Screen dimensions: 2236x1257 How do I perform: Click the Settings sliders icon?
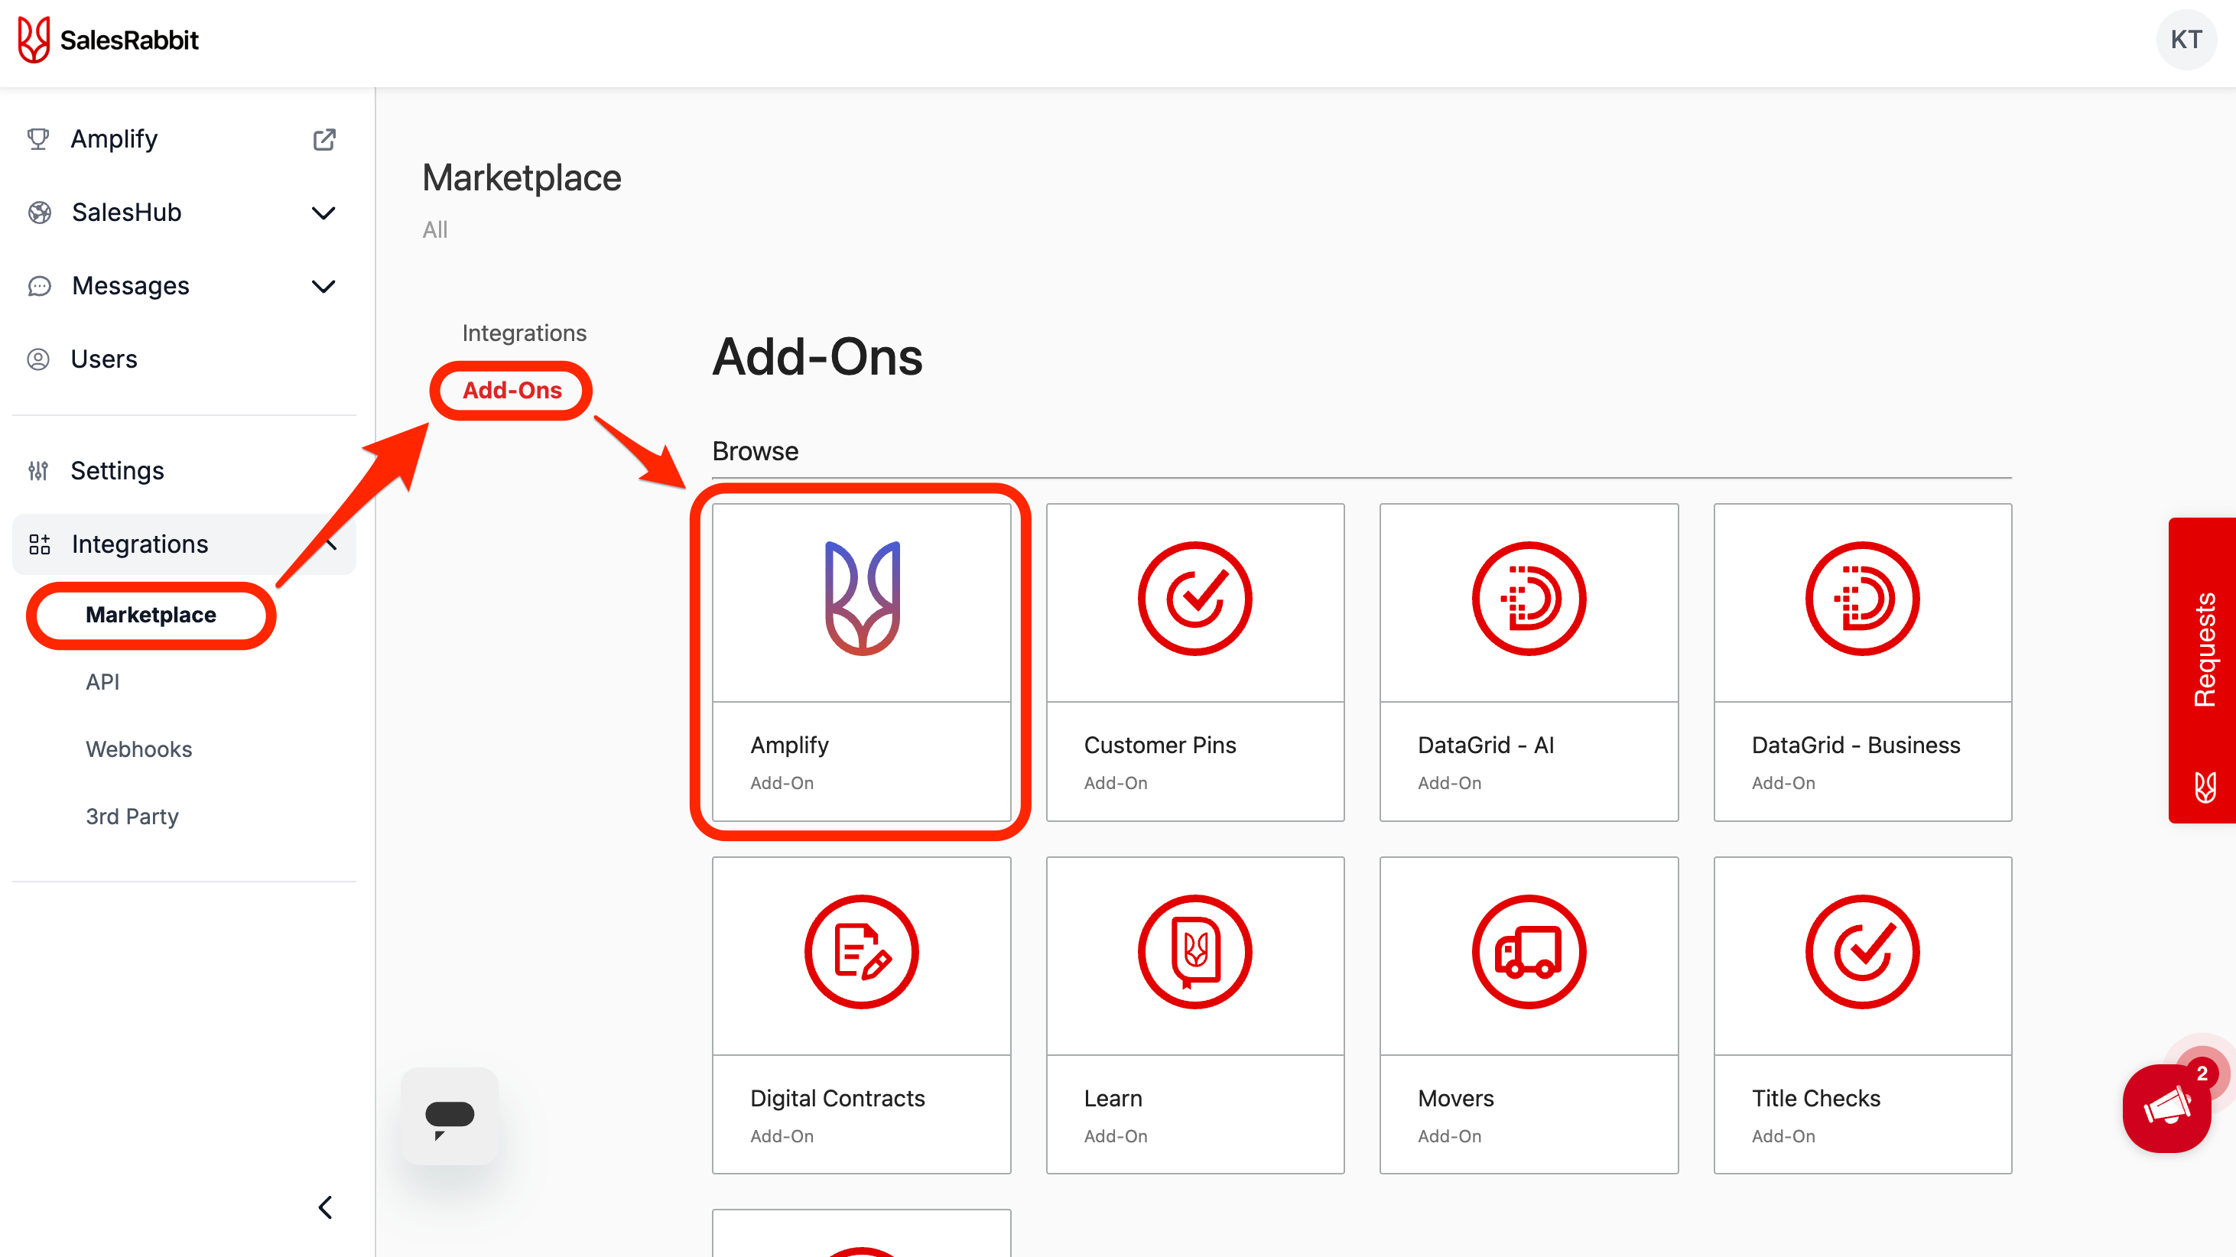point(38,470)
